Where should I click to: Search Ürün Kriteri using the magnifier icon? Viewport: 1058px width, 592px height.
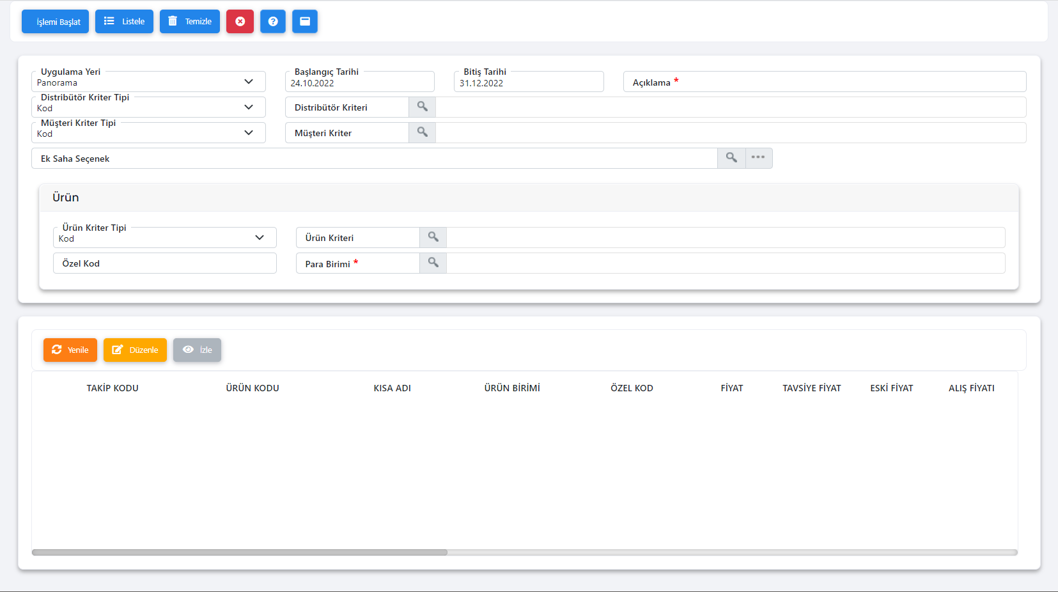(433, 237)
